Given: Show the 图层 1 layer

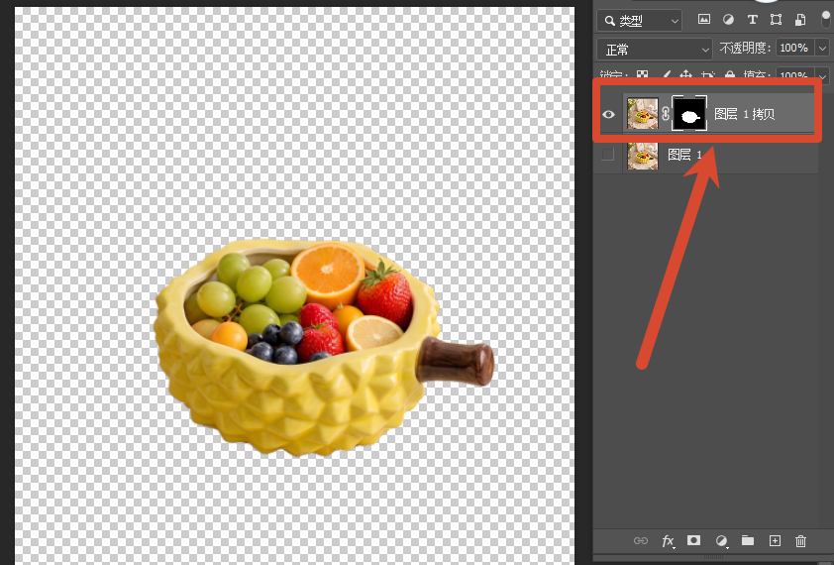Looking at the screenshot, I should click(607, 155).
